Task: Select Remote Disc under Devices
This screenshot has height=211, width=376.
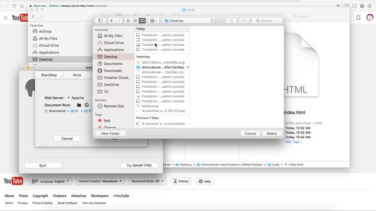Action: coord(114,106)
